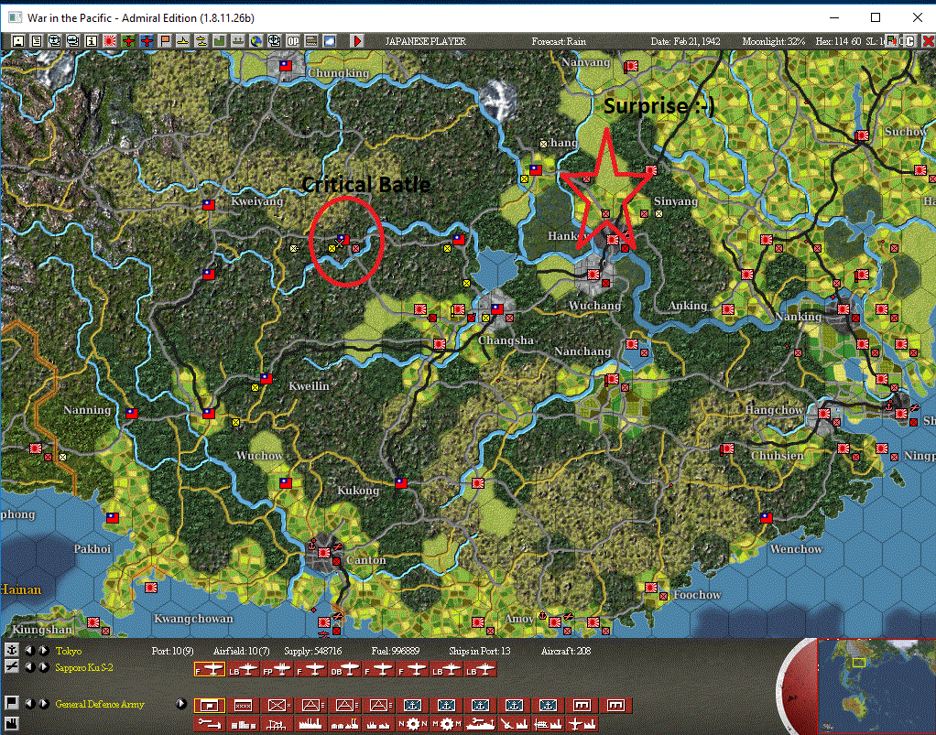The width and height of the screenshot is (936, 735).
Task: Go to next base after Tokyo
Action: coord(43,650)
